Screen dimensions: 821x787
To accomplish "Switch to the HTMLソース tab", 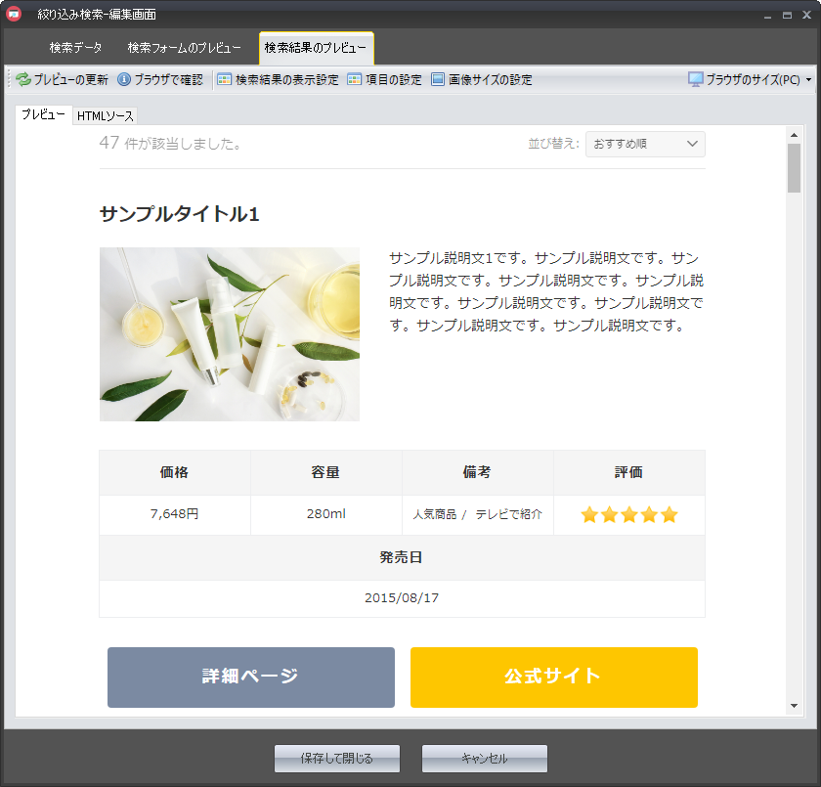I will (106, 116).
